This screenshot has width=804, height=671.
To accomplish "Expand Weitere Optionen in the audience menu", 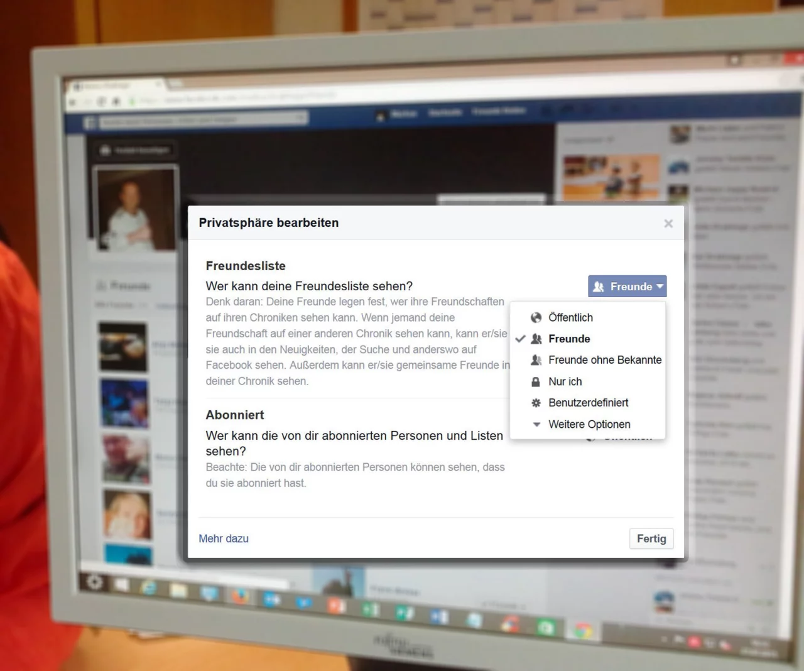I will click(x=589, y=424).
